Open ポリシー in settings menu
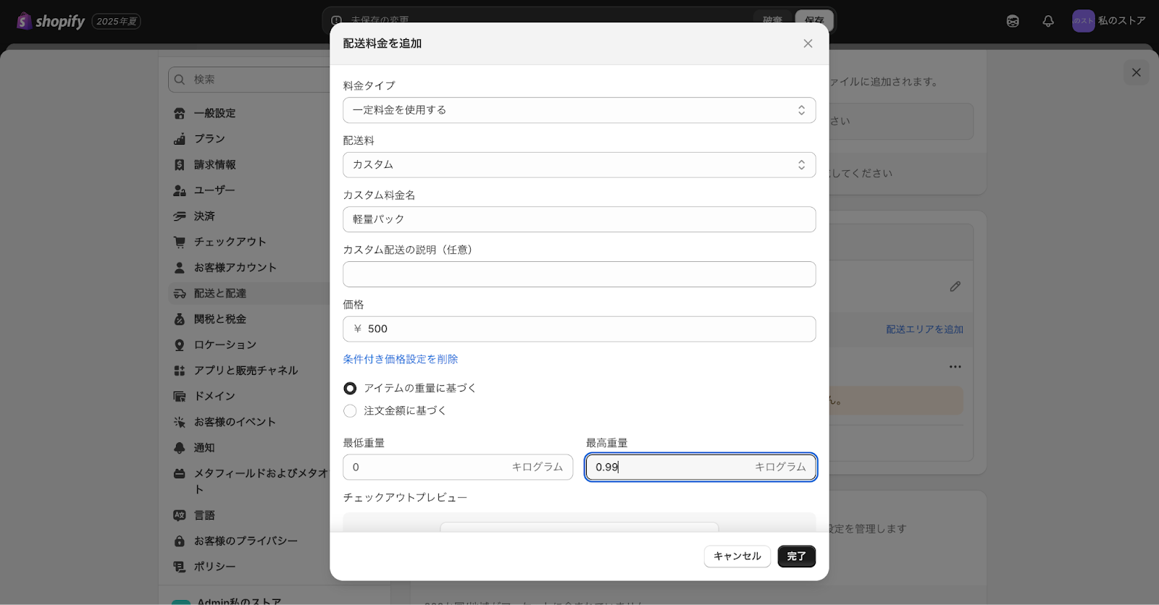 coord(214,567)
